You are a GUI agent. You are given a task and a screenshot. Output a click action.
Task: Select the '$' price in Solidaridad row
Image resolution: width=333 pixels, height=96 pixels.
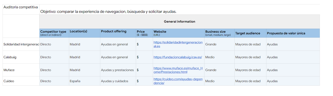(x=144, y=44)
